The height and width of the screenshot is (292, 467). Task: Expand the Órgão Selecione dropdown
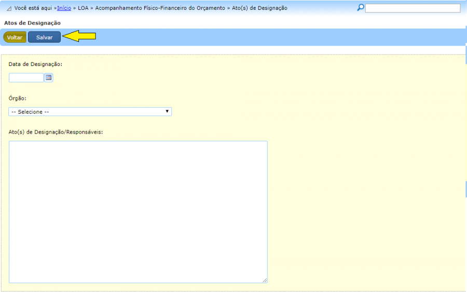coord(90,112)
